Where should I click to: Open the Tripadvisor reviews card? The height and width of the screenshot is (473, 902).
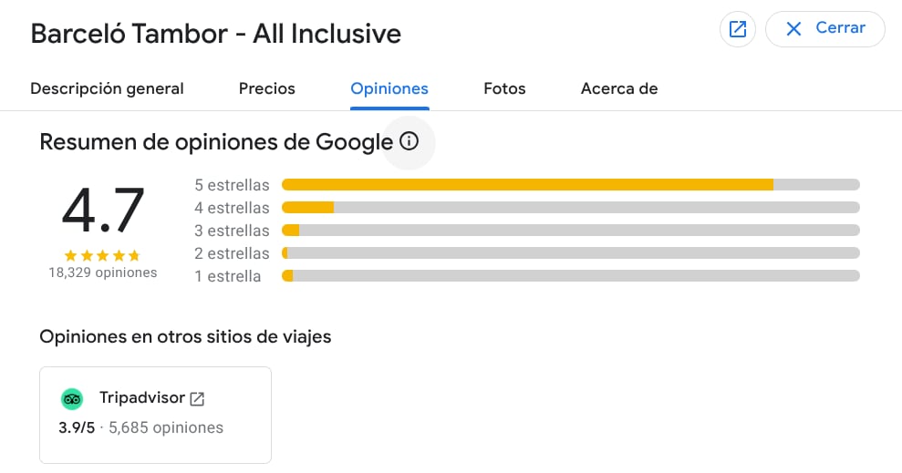tap(155, 415)
